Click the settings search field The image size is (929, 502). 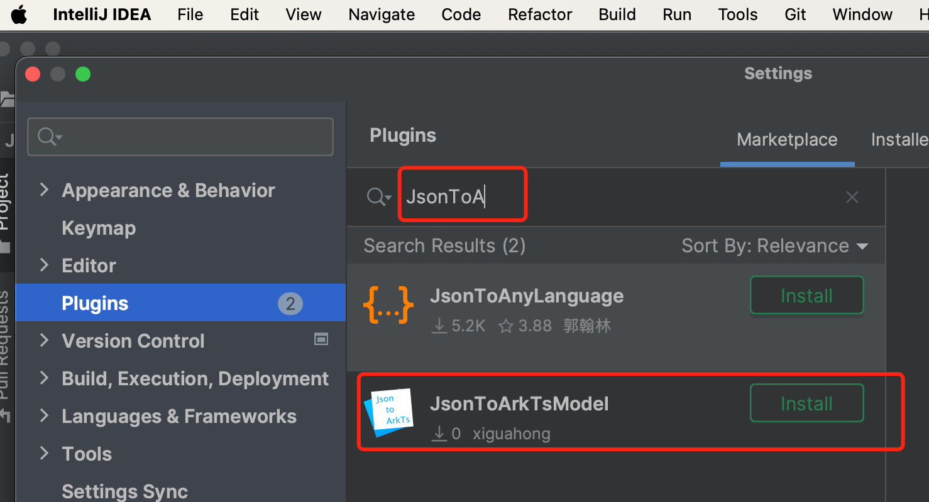click(180, 136)
